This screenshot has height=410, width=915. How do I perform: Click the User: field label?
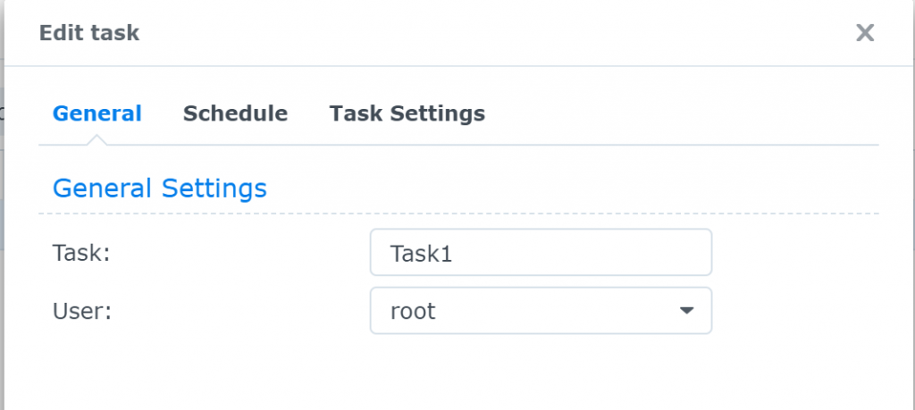pos(80,311)
